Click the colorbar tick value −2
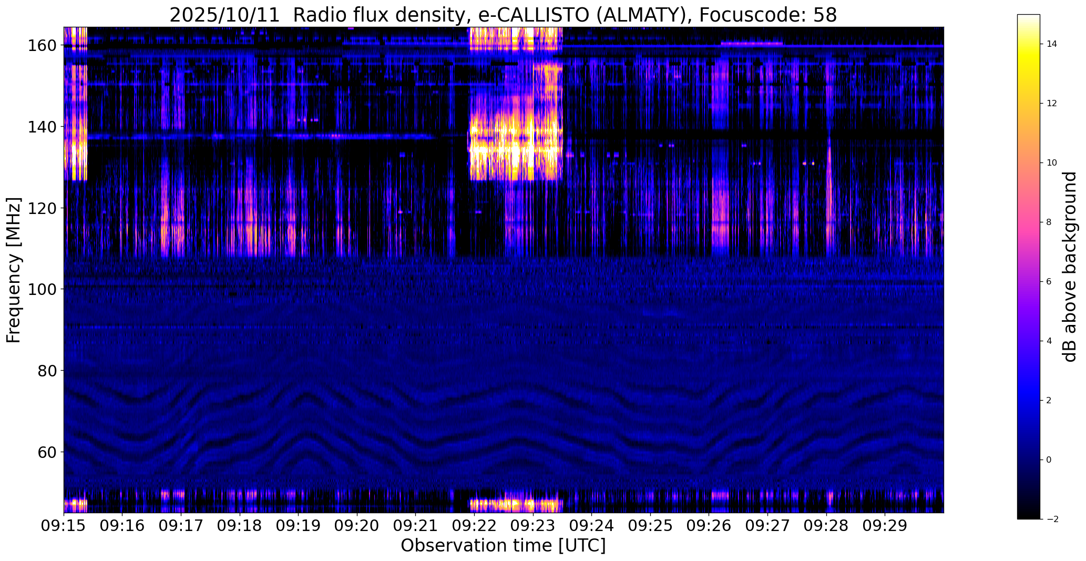Viewport: 1086px width, 561px height. [1052, 519]
